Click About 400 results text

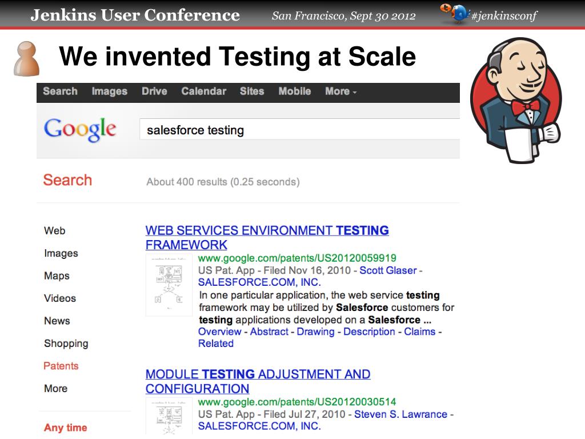[223, 182]
